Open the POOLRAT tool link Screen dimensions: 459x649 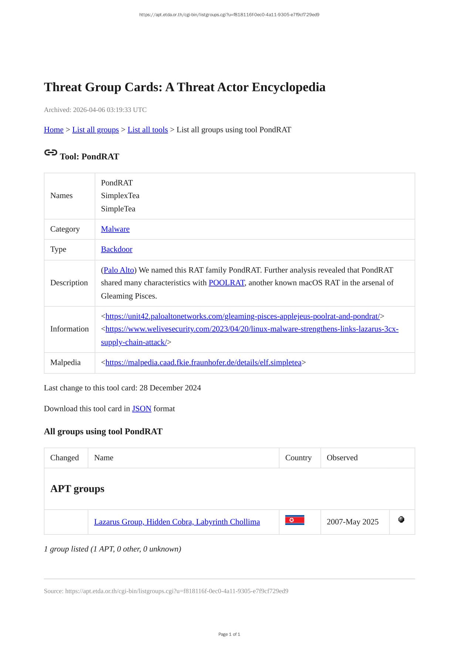(x=227, y=283)
